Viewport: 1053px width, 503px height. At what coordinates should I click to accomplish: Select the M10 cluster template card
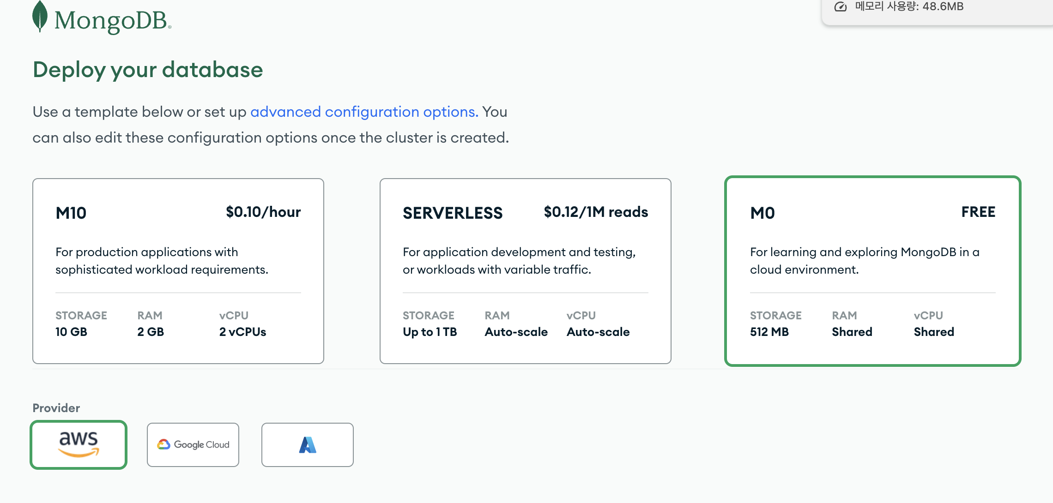[x=178, y=271]
